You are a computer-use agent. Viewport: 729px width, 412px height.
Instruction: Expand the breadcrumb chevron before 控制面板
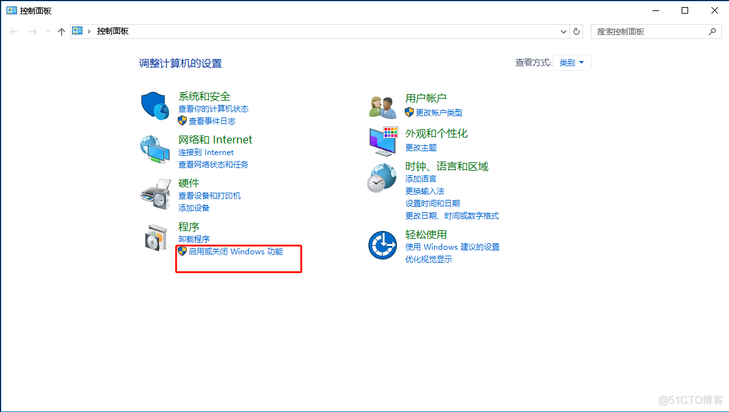pyautogui.click(x=89, y=31)
